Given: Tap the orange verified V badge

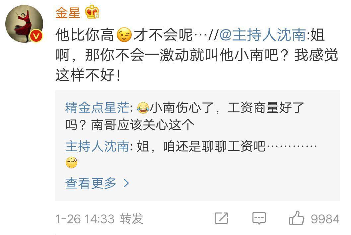Looking at the screenshot, I should click(36, 36).
